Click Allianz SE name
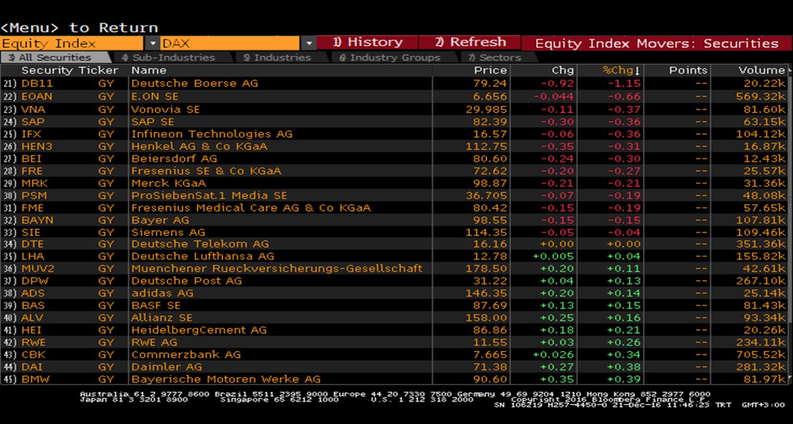This screenshot has height=424, width=793. point(162,318)
